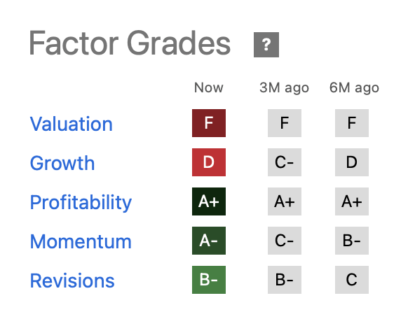The image size is (415, 326).
Task: Click the current Profitability A+ grade badge
Action: pyautogui.click(x=209, y=201)
